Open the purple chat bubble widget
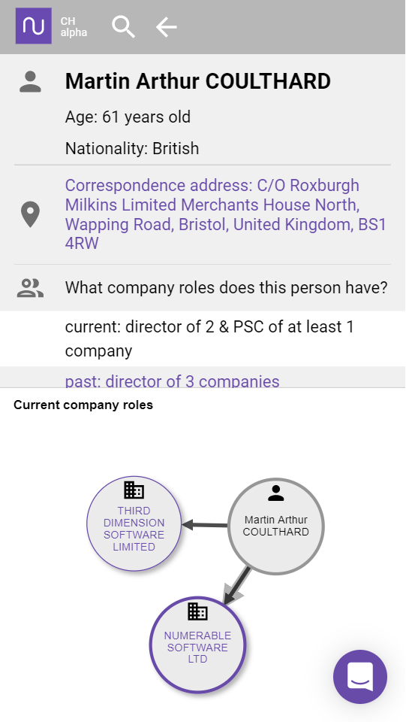The height and width of the screenshot is (722, 406). tap(360, 677)
